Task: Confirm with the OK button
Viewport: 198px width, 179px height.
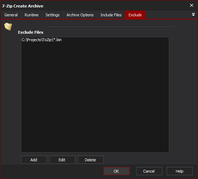Action: click(116, 171)
